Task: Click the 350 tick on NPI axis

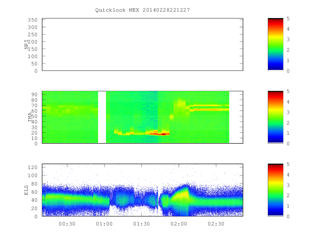Action: (32, 20)
